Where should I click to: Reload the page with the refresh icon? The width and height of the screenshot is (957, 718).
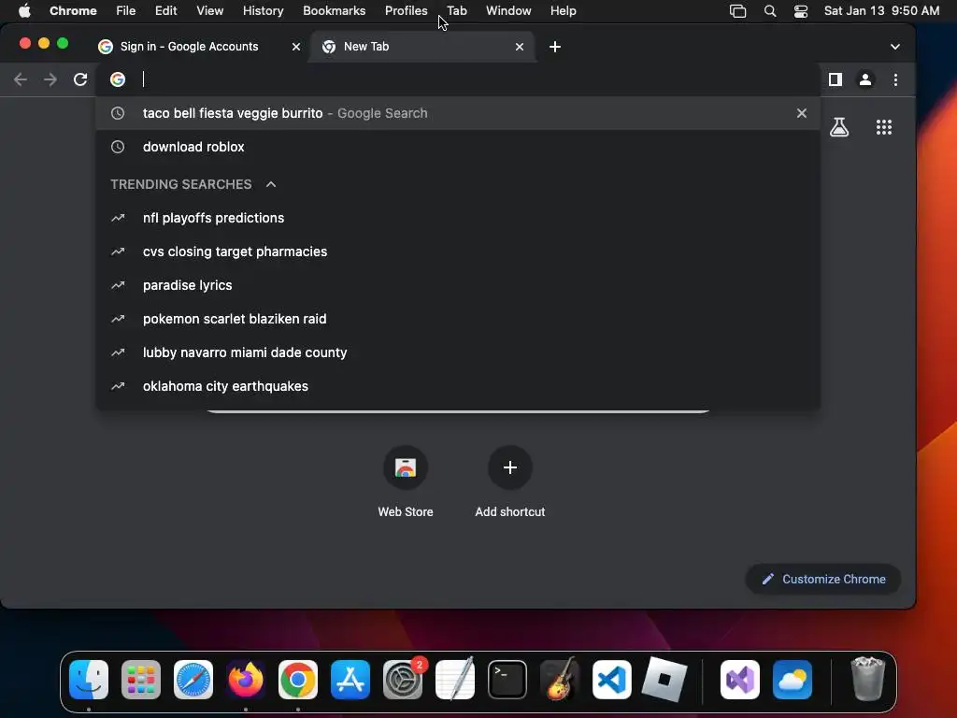point(80,79)
